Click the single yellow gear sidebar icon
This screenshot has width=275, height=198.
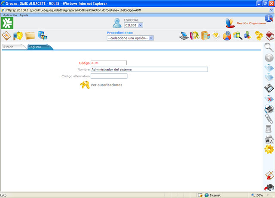pyautogui.click(x=269, y=149)
